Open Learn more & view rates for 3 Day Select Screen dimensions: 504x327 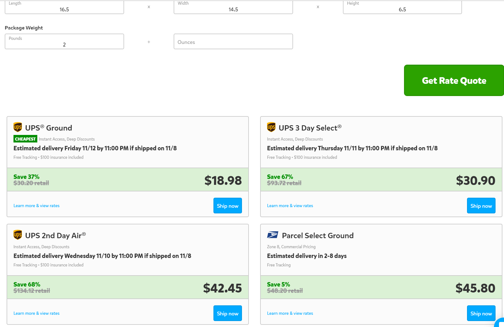pyautogui.click(x=290, y=206)
